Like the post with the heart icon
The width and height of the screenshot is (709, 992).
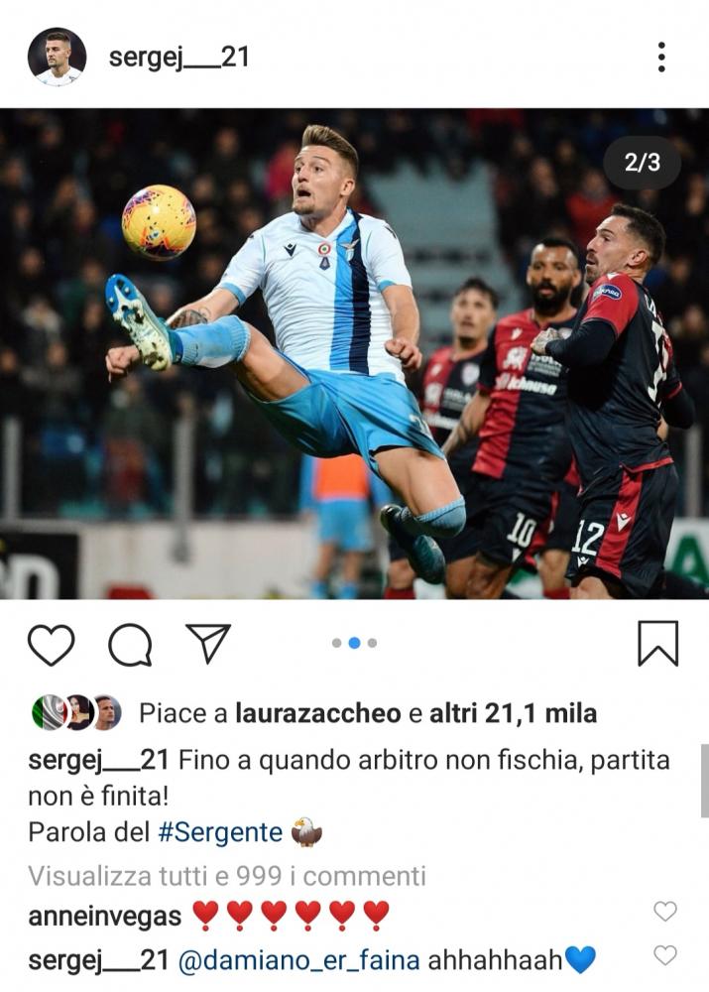tap(52, 645)
